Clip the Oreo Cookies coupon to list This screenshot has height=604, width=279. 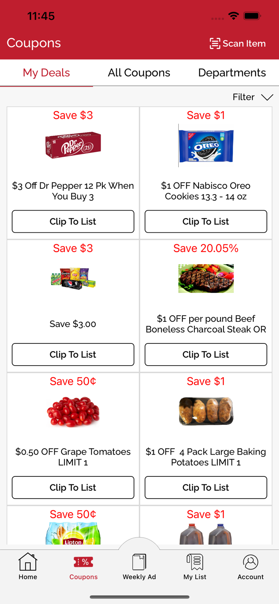[206, 221]
